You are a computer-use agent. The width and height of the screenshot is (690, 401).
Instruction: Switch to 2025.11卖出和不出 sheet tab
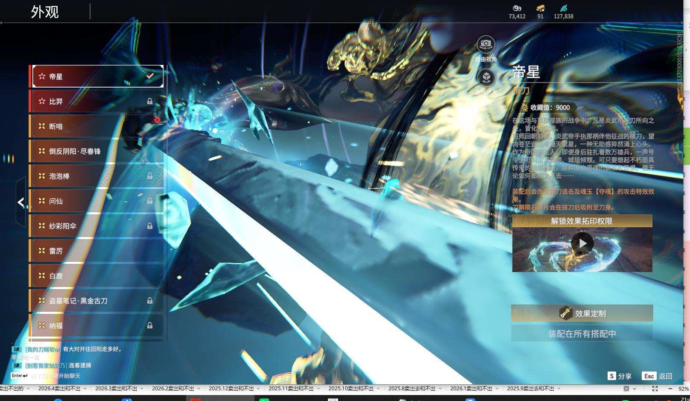click(291, 389)
